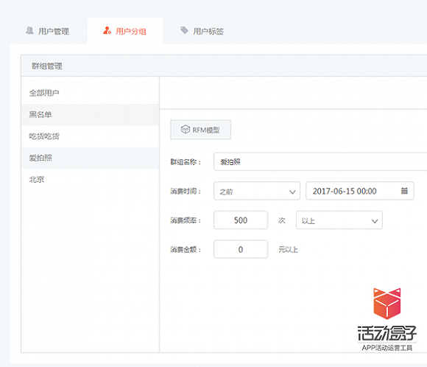Open the 用户分组 tab
The image size is (427, 367).
[x=125, y=31]
